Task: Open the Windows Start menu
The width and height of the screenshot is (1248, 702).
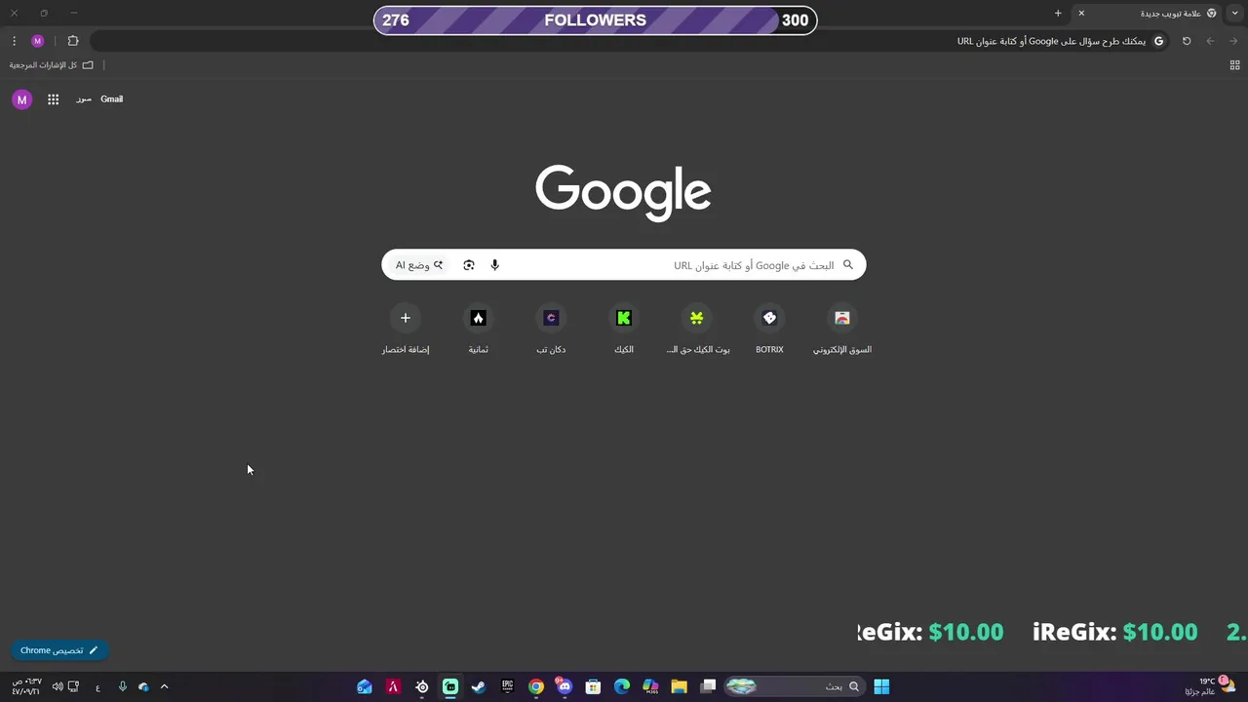Action: tap(881, 686)
